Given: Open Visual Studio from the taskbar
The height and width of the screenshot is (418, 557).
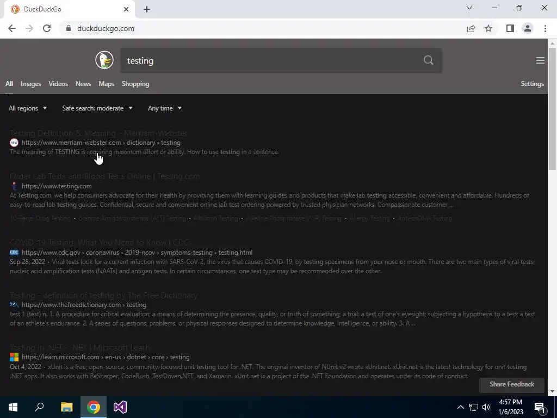Looking at the screenshot, I should pos(120,407).
